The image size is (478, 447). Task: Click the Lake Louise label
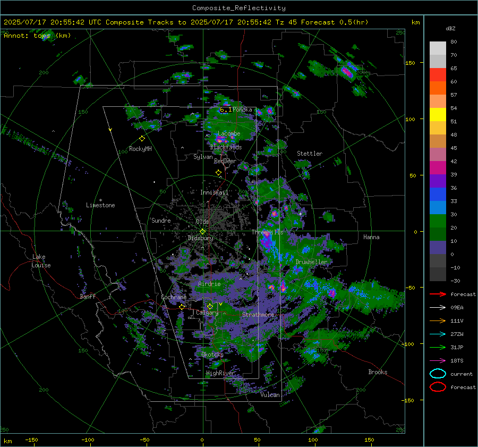click(41, 261)
